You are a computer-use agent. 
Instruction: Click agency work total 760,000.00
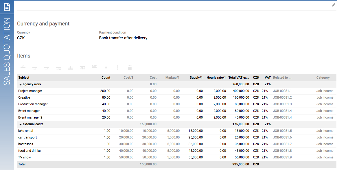pos(241,84)
